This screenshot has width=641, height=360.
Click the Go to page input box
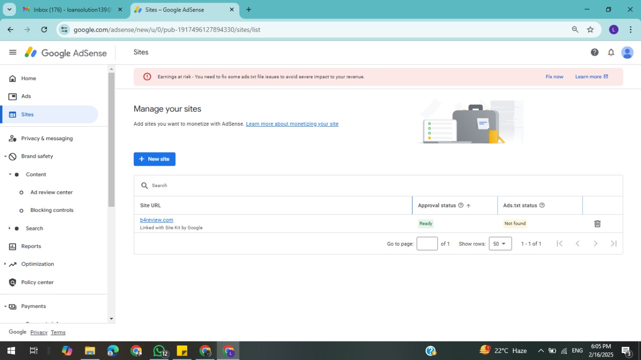point(427,244)
